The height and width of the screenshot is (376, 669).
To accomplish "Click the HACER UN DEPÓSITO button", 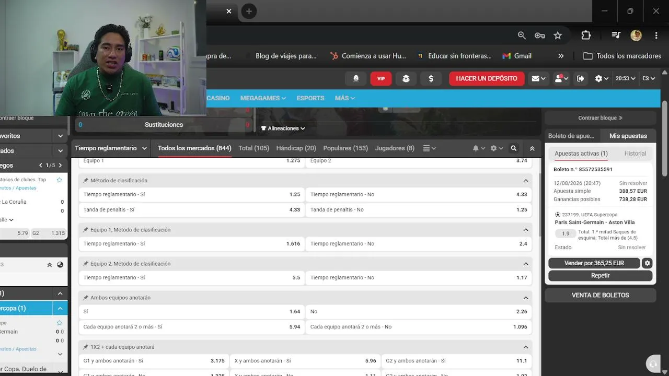I will [487, 78].
